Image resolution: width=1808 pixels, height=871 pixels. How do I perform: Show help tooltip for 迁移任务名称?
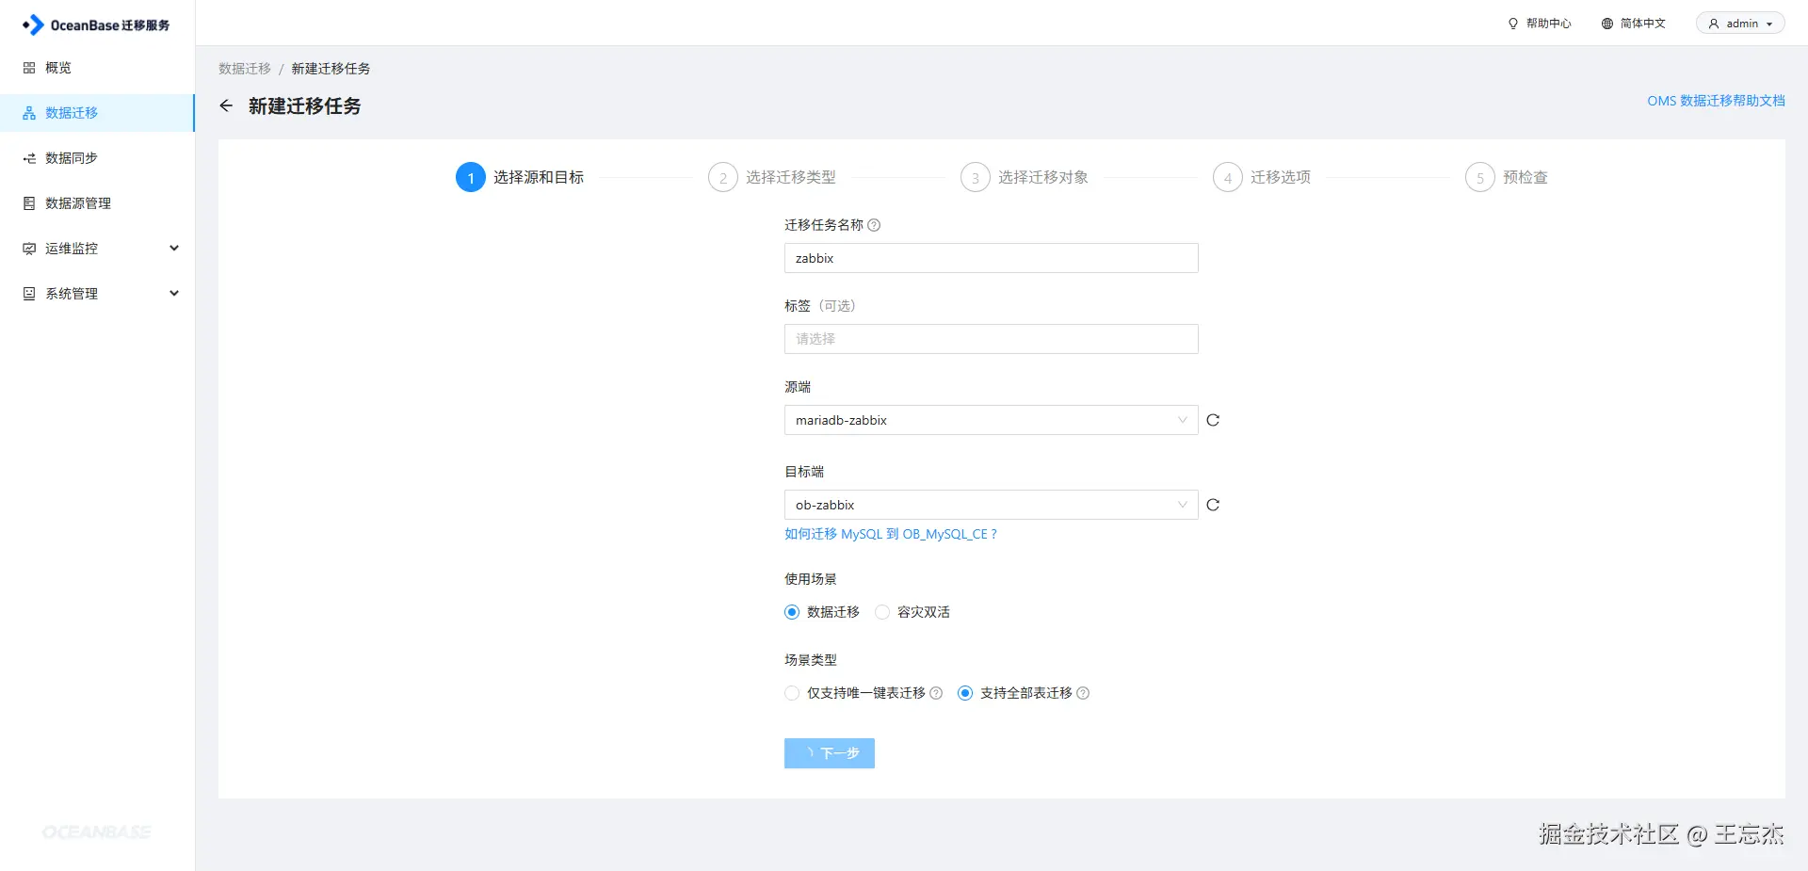click(874, 225)
